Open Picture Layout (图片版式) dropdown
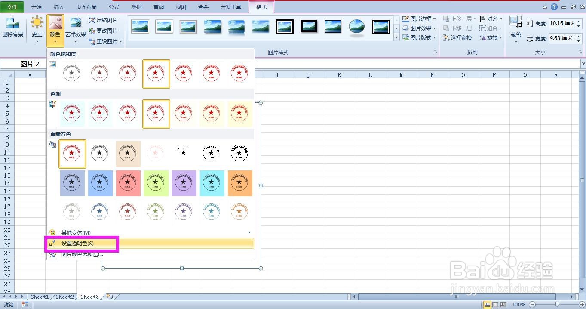This screenshot has height=309, width=586. pyautogui.click(x=419, y=38)
